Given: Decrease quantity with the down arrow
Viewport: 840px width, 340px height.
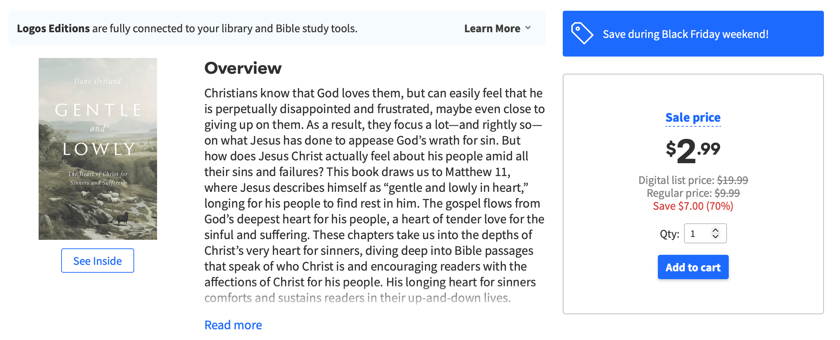Looking at the screenshot, I should point(716,237).
